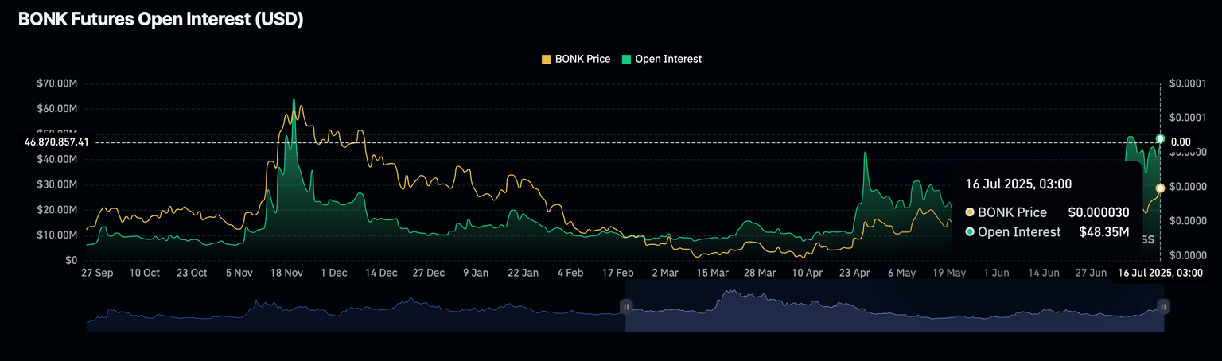Click the 15 Mar x-axis label
The height and width of the screenshot is (361, 1222).
pos(713,273)
